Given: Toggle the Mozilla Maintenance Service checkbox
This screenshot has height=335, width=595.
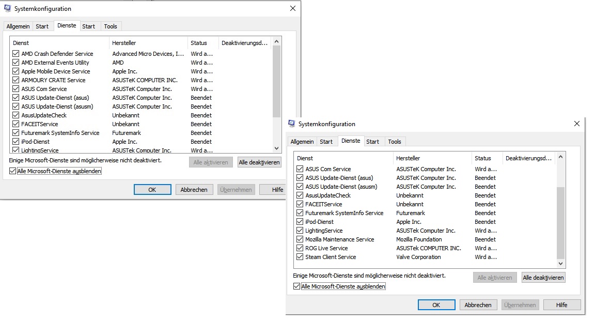Looking at the screenshot, I should coord(300,239).
